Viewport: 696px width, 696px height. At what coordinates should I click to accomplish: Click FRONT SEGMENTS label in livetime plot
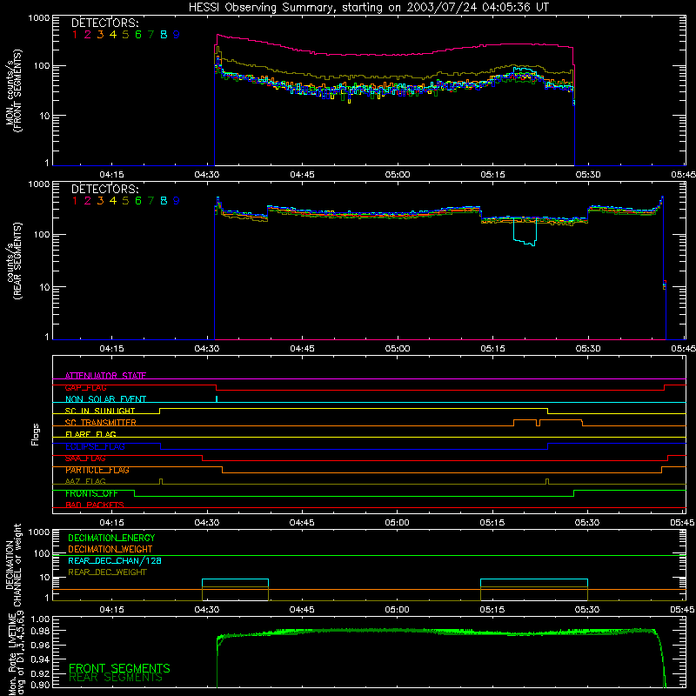pyautogui.click(x=119, y=668)
